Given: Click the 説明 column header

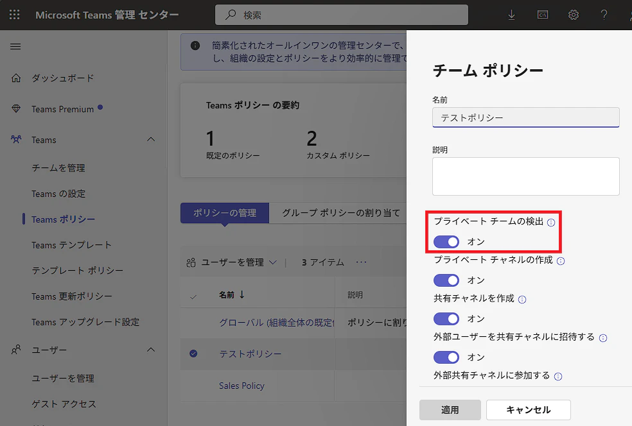Looking at the screenshot, I should (355, 294).
